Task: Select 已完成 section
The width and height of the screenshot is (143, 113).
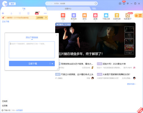Action: pos(5,101)
